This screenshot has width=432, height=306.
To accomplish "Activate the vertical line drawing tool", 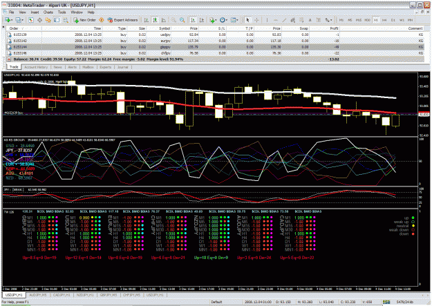I will point(267,20).
